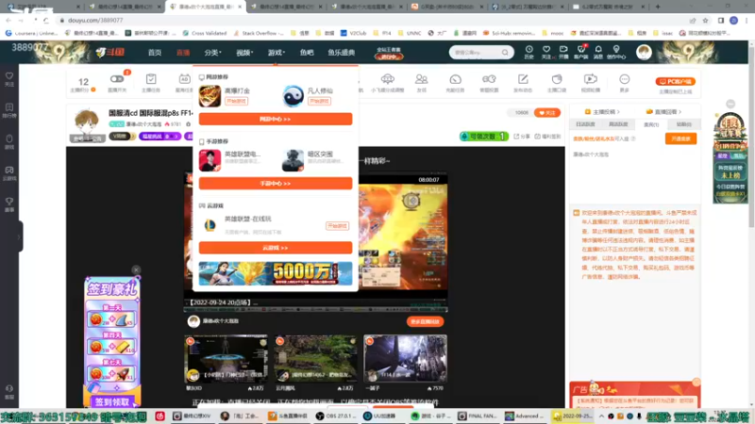Click the 5000万 banner advertisement
Screen dimensions: 755x424
(x=276, y=273)
